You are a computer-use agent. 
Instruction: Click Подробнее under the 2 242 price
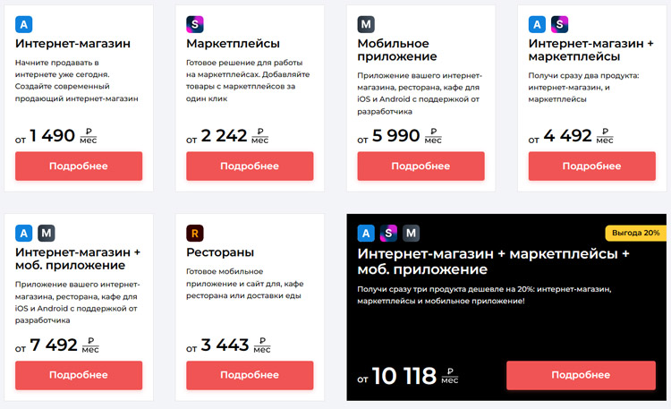(x=250, y=166)
